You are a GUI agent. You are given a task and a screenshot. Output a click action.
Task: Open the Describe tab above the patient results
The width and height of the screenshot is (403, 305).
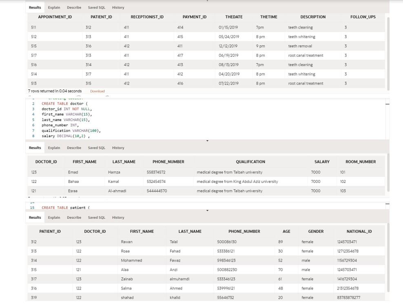click(74, 217)
